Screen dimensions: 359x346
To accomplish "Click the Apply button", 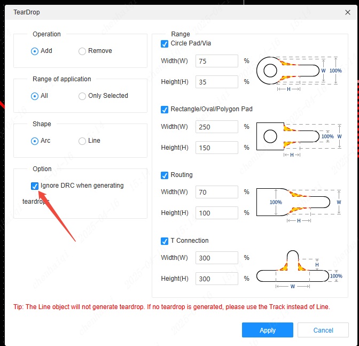I will [268, 330].
